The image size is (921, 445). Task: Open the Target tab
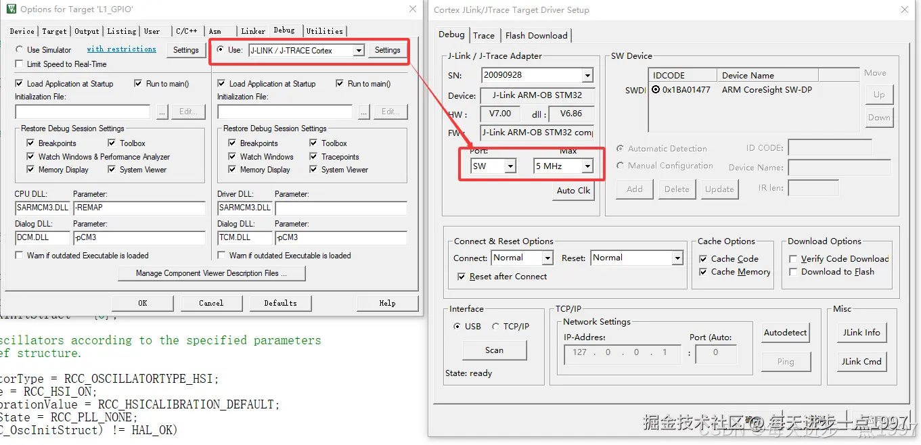[x=54, y=31]
